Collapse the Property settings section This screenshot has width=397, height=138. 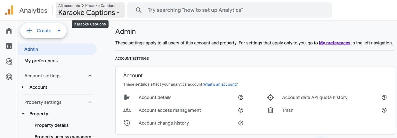90,102
